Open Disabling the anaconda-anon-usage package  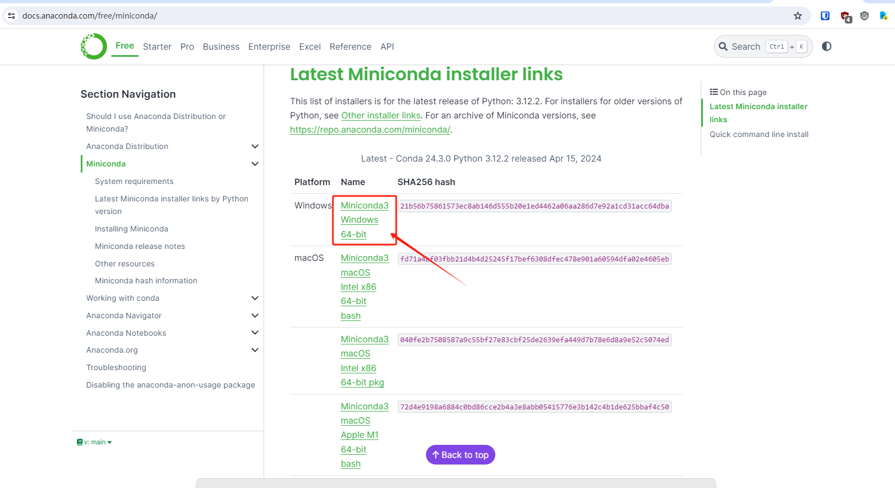(170, 385)
